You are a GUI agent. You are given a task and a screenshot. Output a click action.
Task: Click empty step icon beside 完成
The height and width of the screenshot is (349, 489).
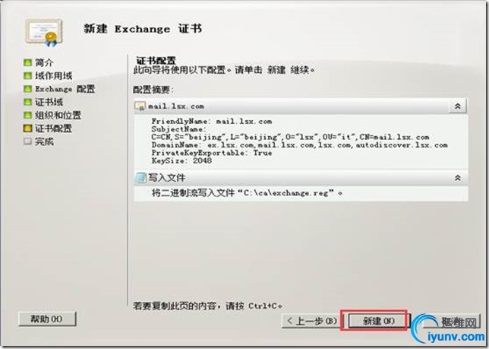tap(28, 141)
